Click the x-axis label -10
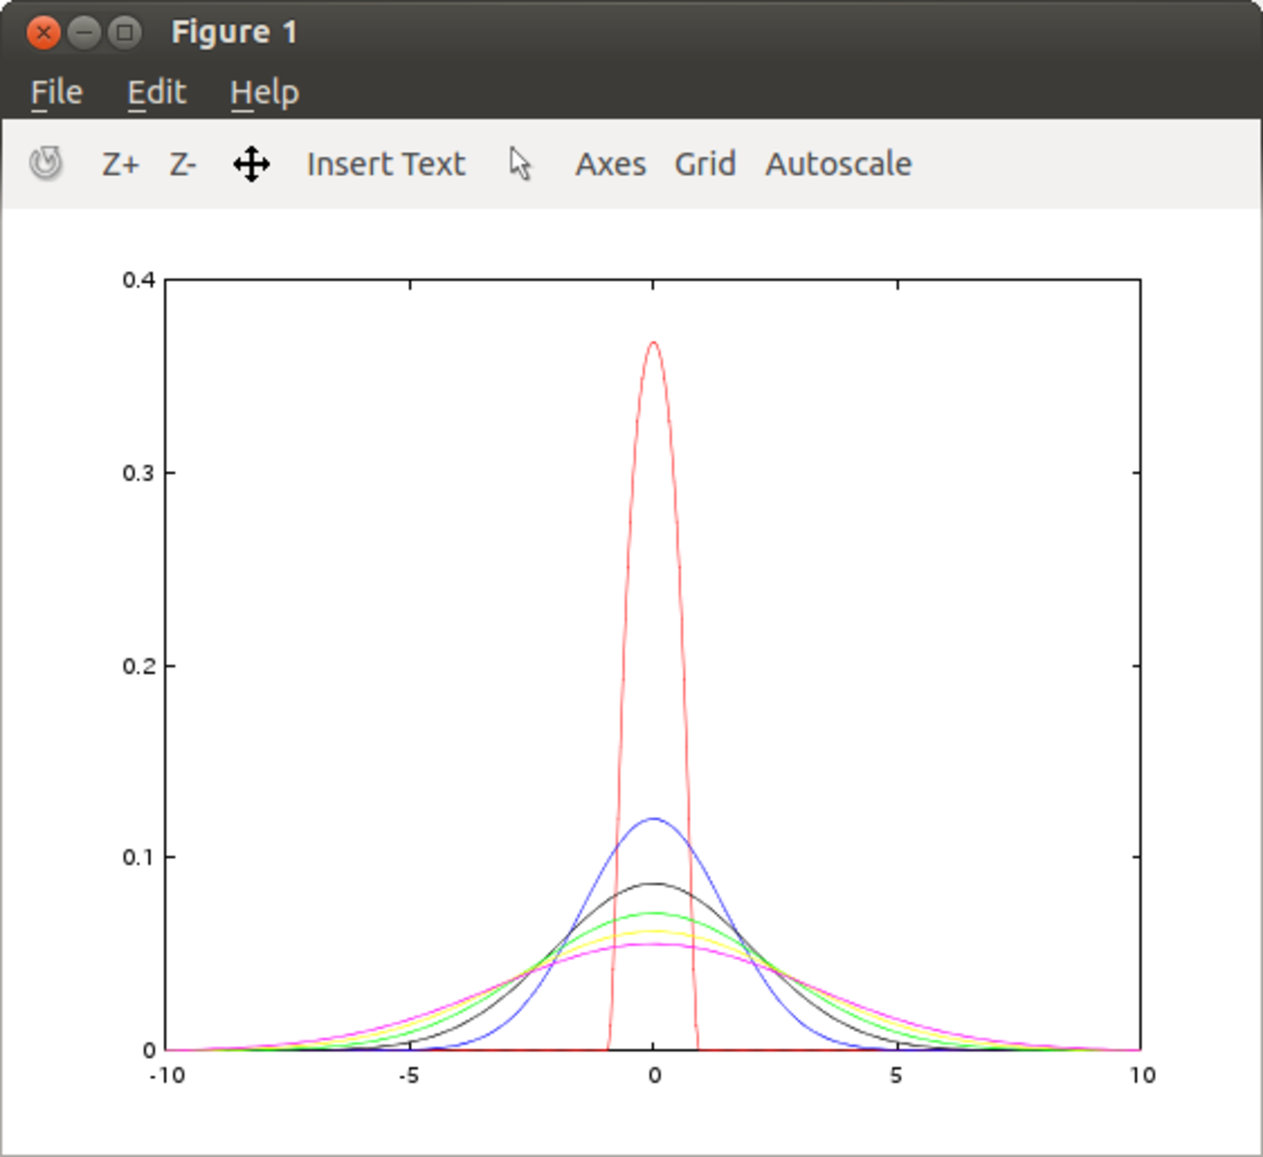 coord(167,1075)
